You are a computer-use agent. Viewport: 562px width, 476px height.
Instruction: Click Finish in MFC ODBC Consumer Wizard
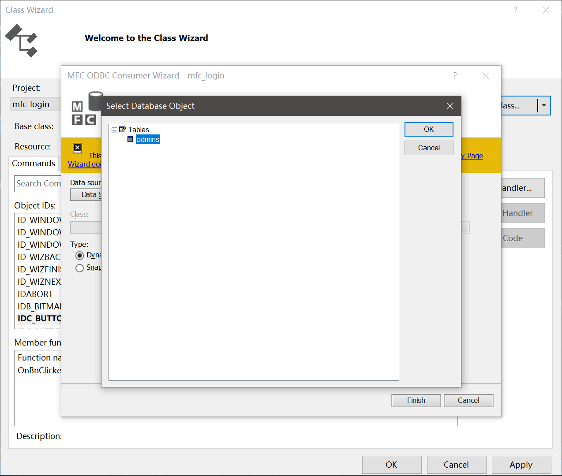pos(416,400)
